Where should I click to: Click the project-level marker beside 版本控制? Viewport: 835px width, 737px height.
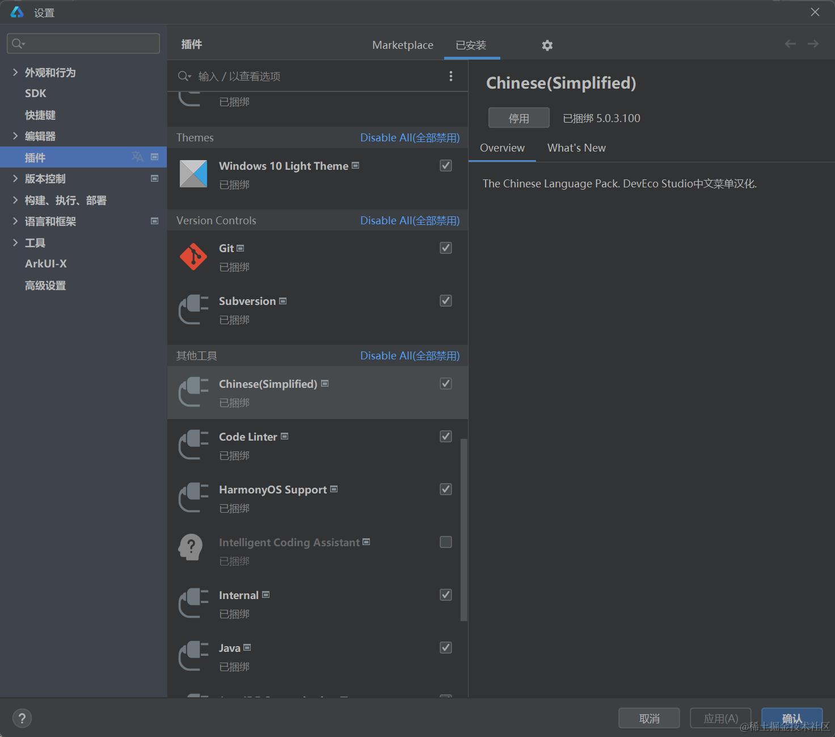point(154,178)
